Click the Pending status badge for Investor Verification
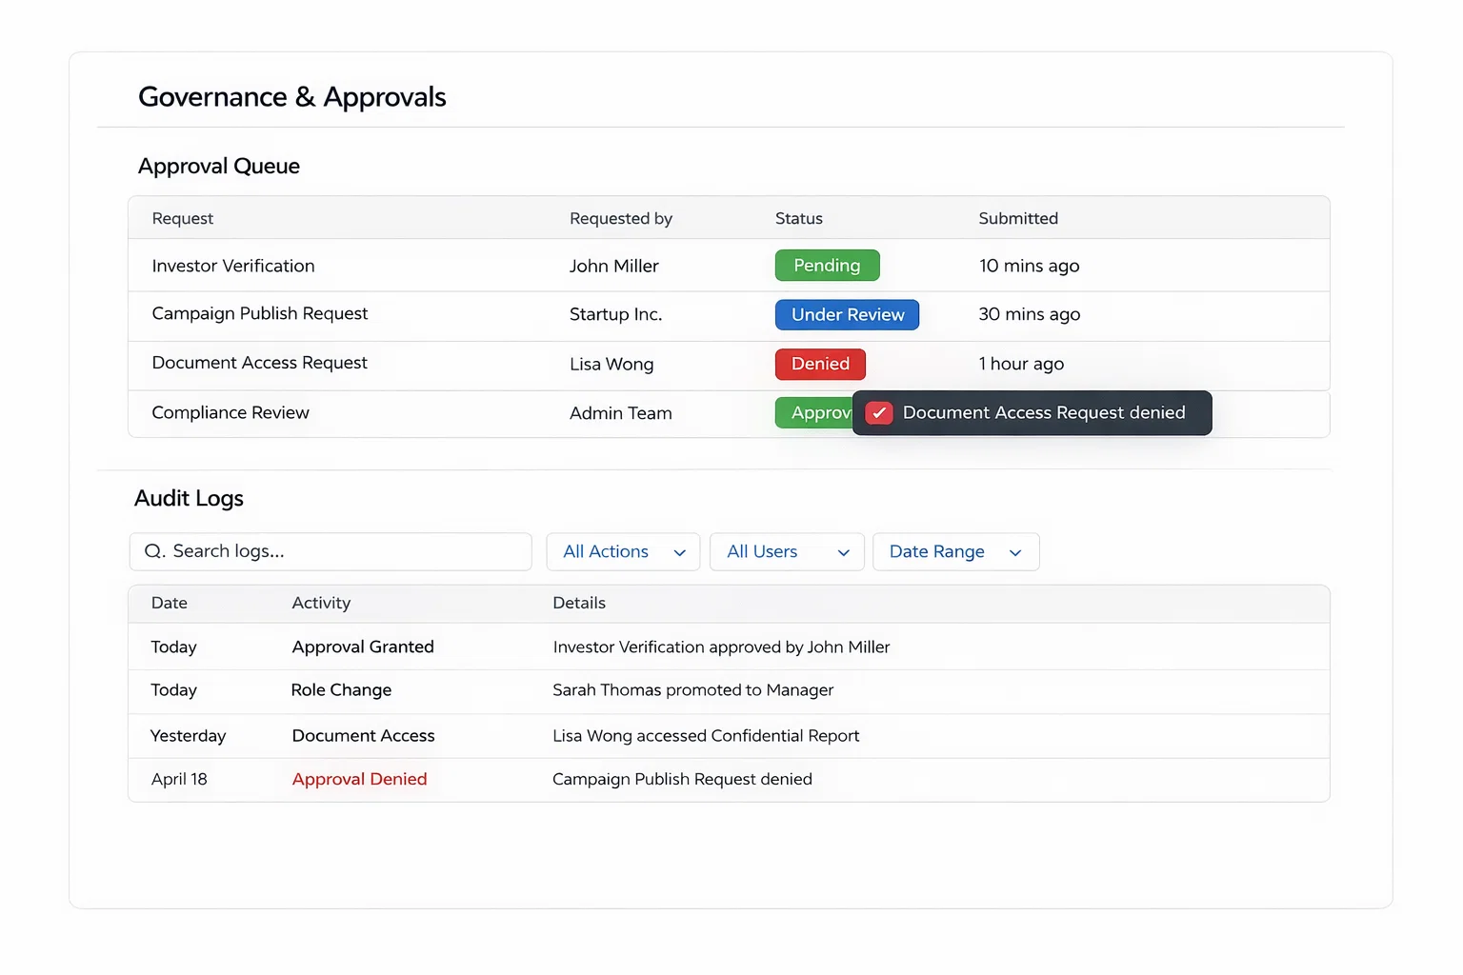1463x975 pixels. pos(827,265)
